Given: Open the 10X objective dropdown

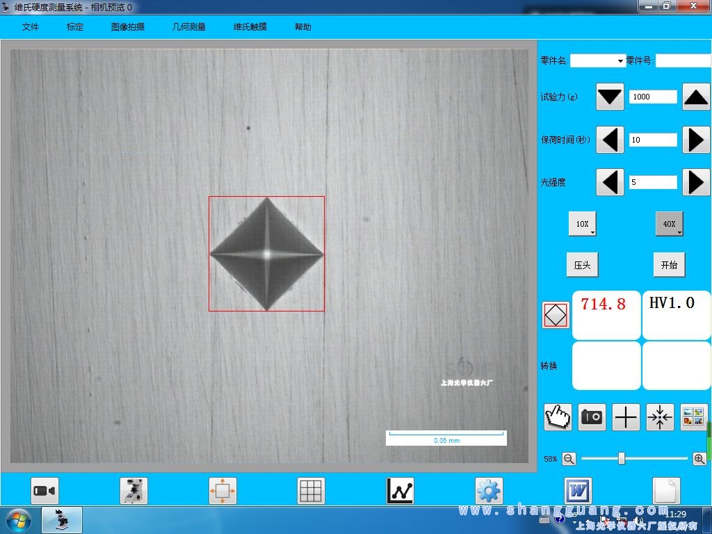Looking at the screenshot, I should click(583, 224).
